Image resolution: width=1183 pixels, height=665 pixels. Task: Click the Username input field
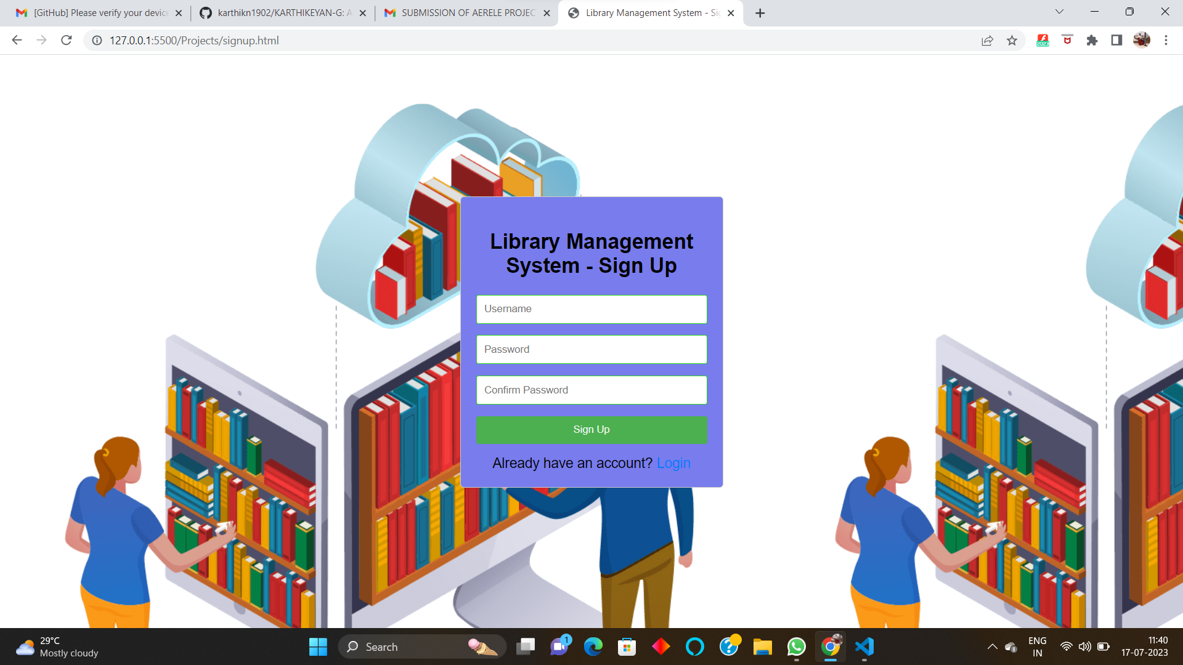591,309
